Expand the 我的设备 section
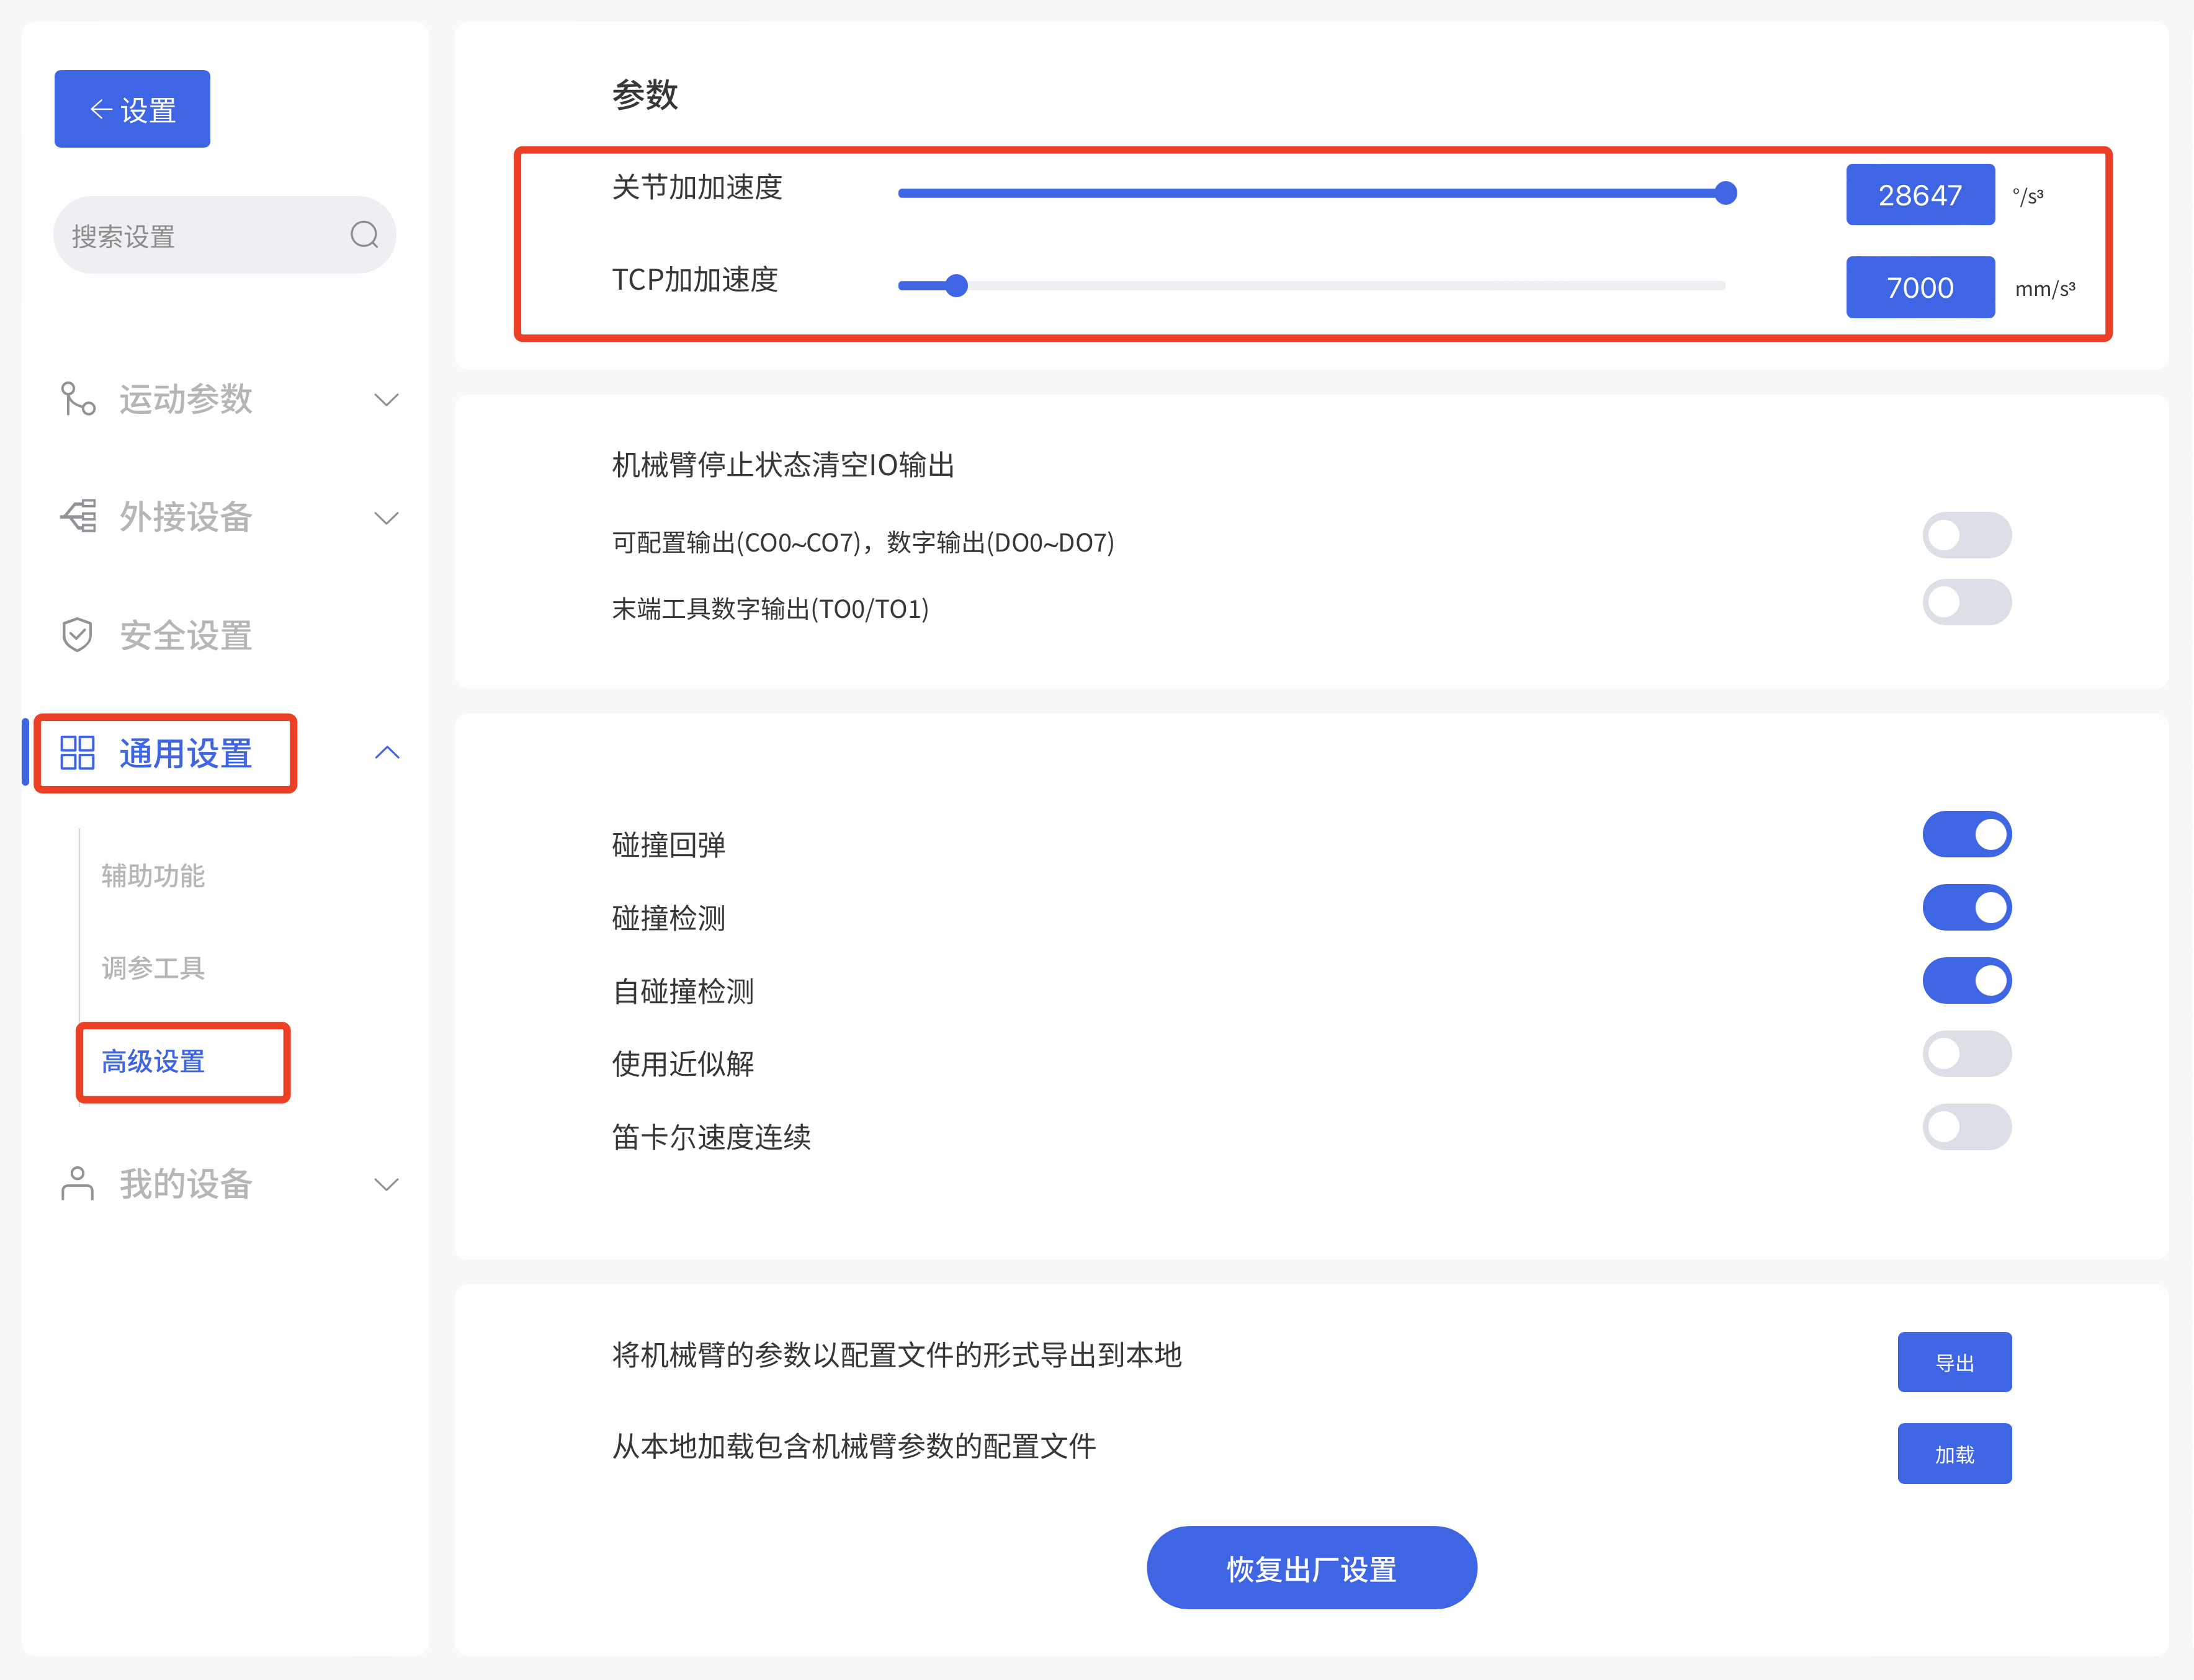The image size is (2194, 1680). (x=387, y=1184)
